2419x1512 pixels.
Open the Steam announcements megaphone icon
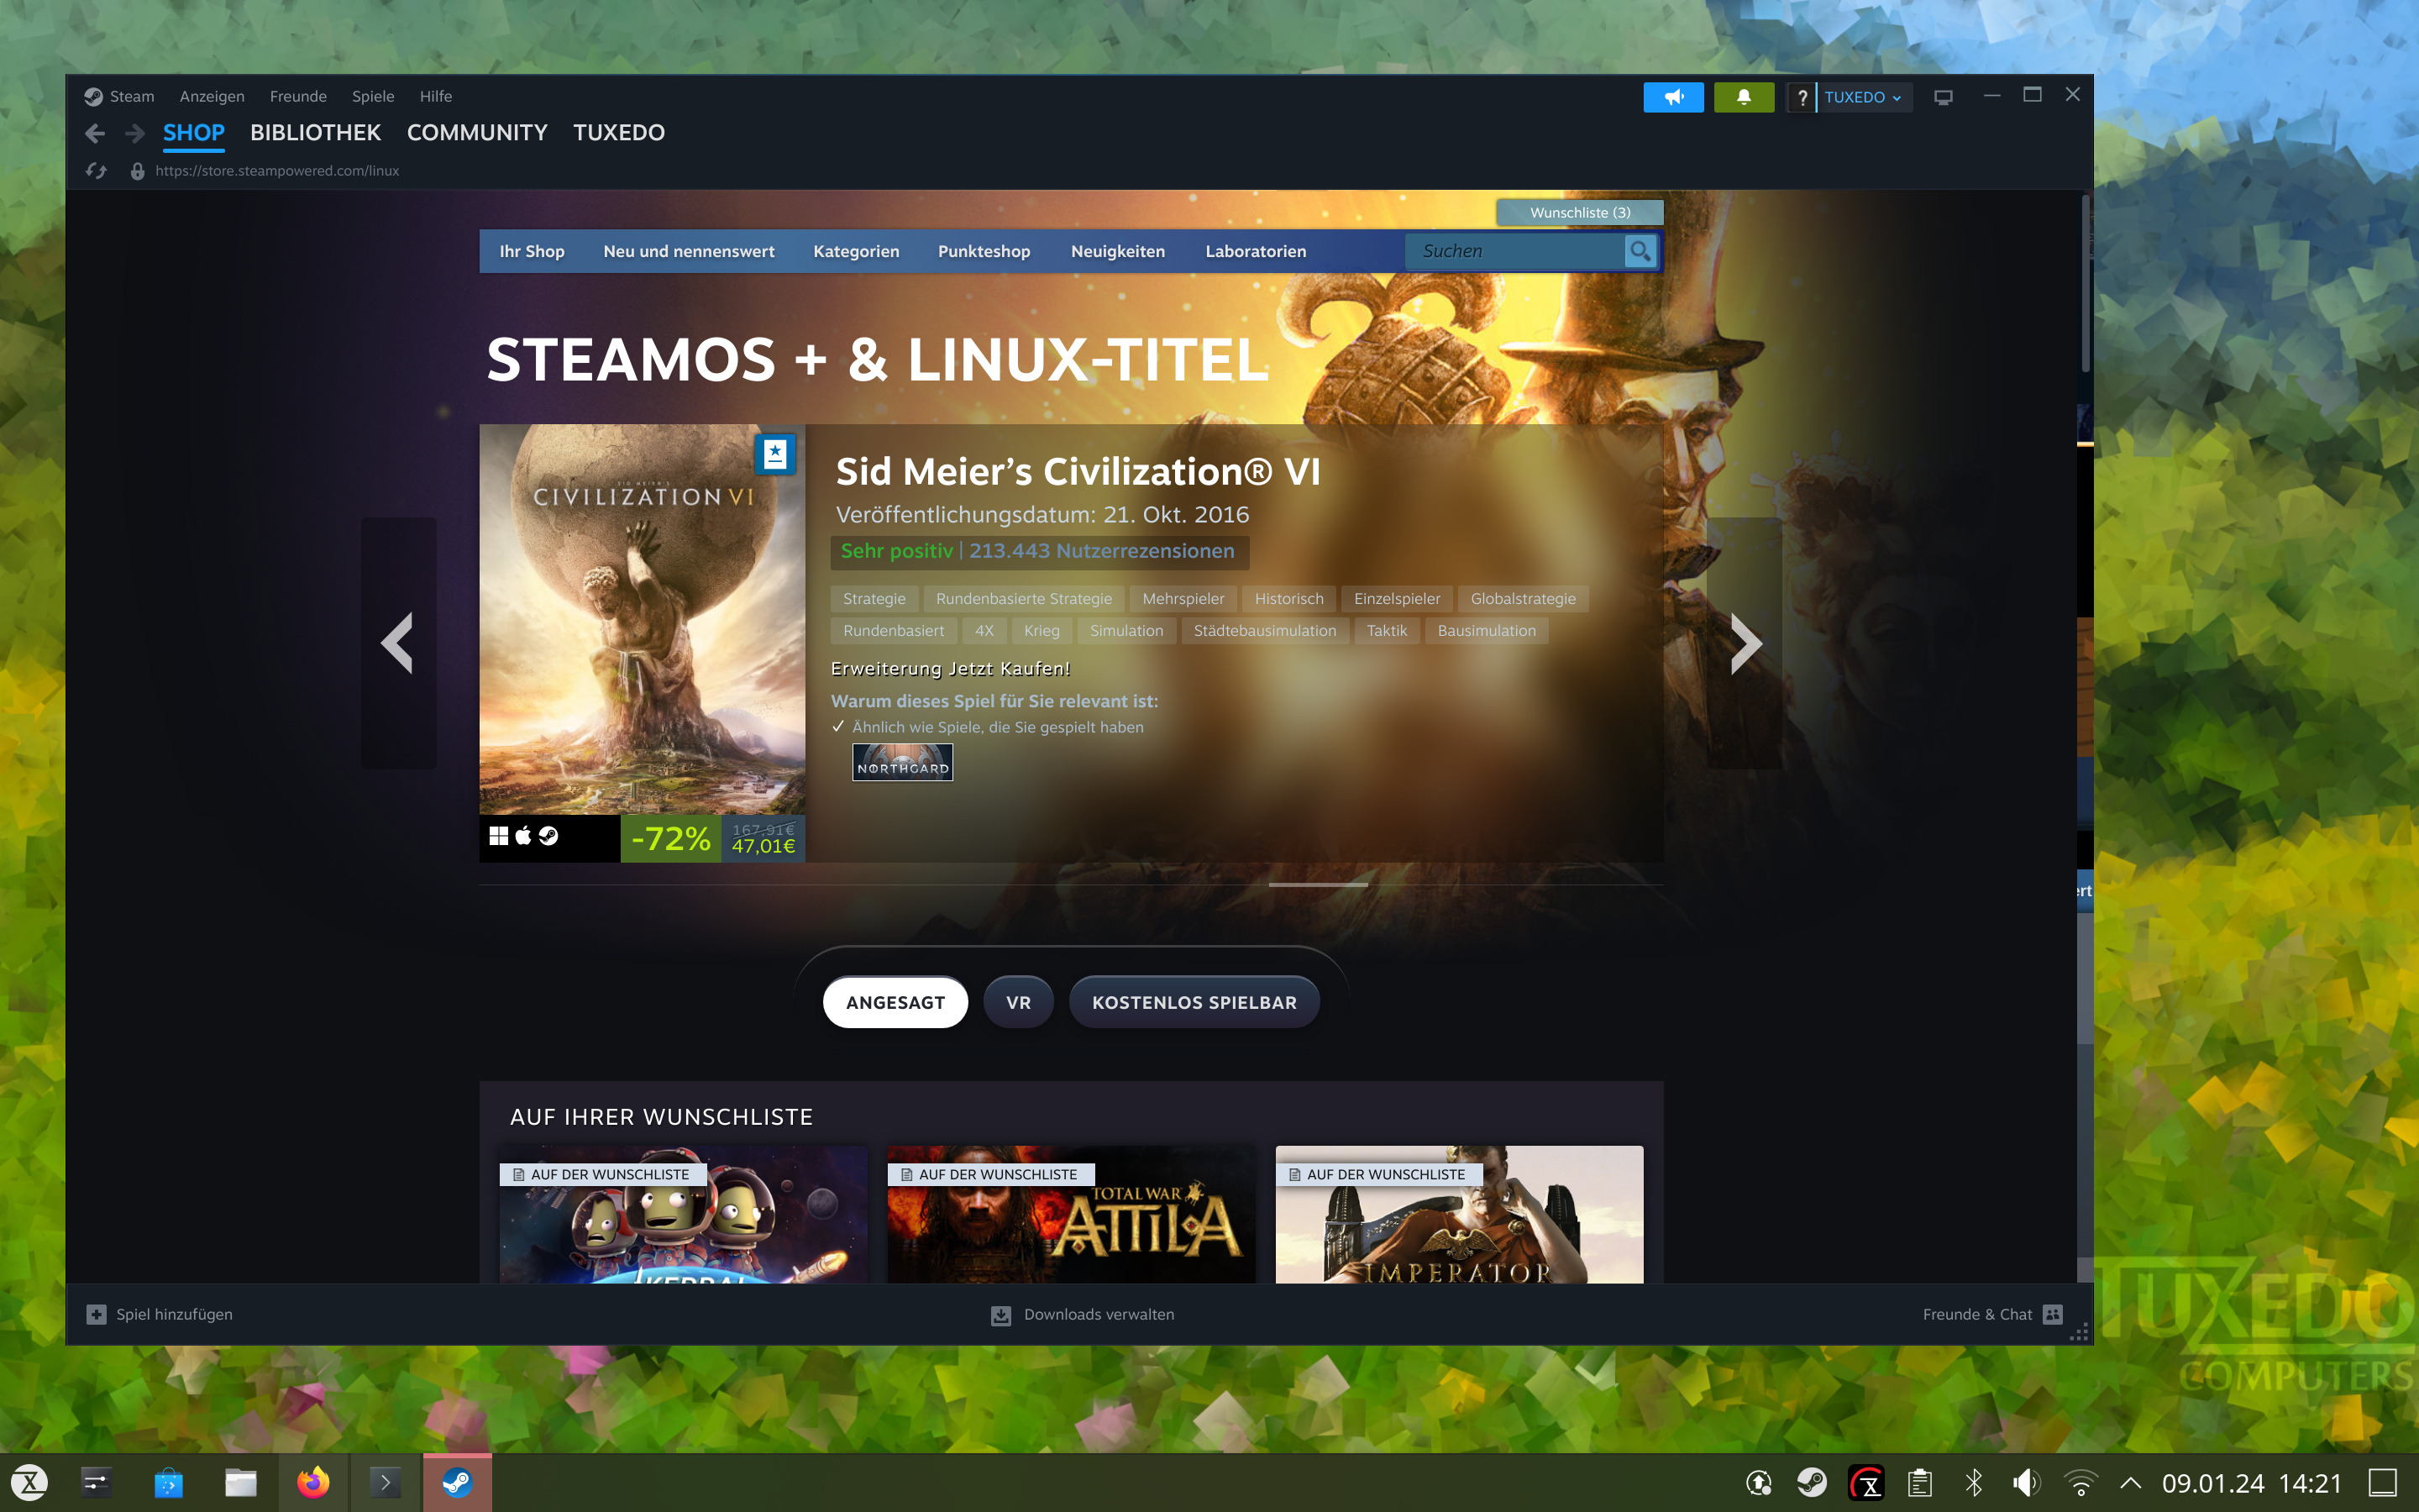pyautogui.click(x=1674, y=97)
